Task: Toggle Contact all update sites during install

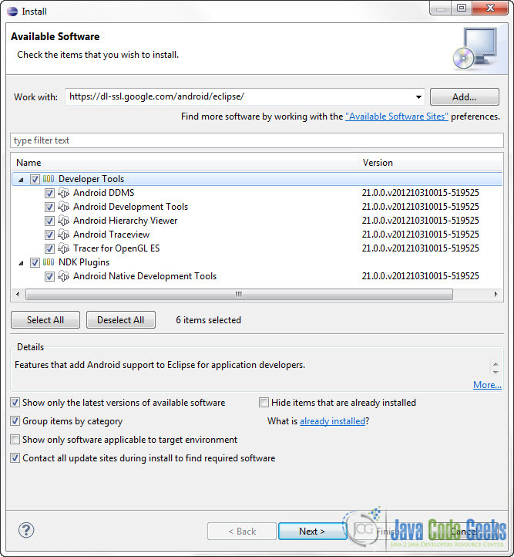Action: click(x=15, y=458)
